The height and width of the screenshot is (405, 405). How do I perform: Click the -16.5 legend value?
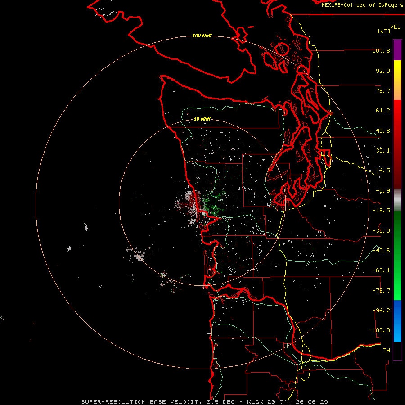coord(381,211)
